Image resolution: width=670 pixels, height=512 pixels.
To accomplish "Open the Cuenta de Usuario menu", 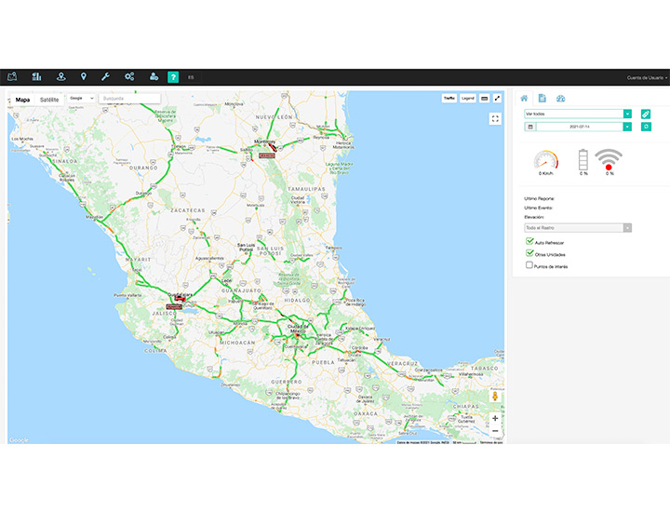I will pyautogui.click(x=647, y=78).
